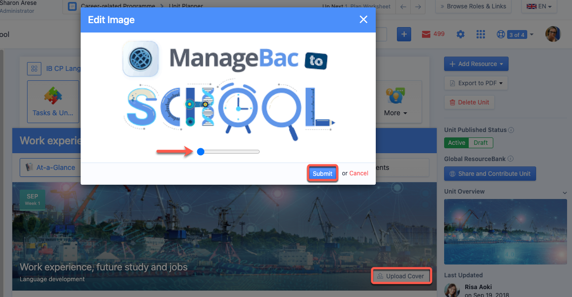Click the Delete Unit button
The image size is (572, 297).
469,102
